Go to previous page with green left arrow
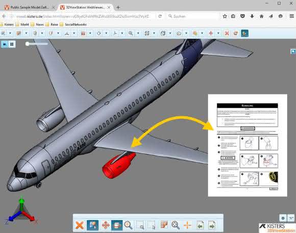 coord(200,225)
